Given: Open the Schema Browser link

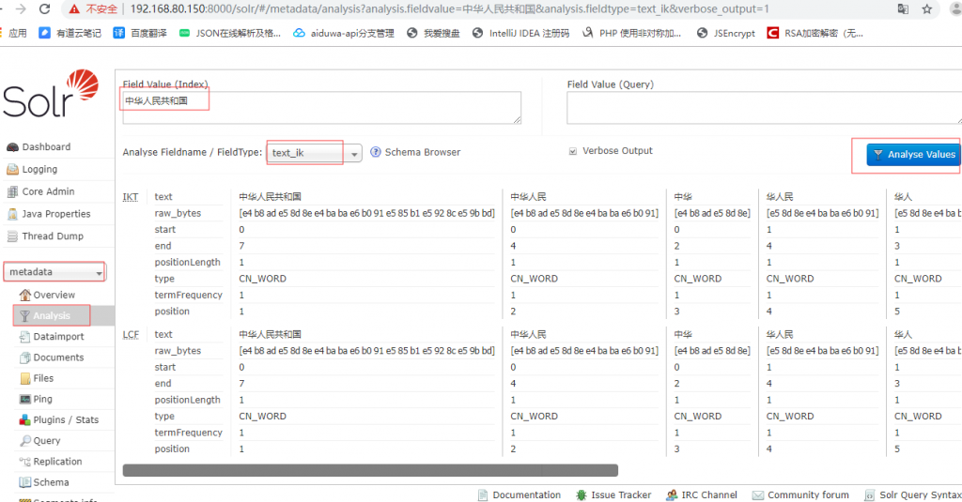Looking at the screenshot, I should coord(422,152).
